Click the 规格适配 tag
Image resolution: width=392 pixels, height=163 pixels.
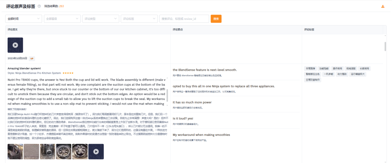click(x=351, y=69)
